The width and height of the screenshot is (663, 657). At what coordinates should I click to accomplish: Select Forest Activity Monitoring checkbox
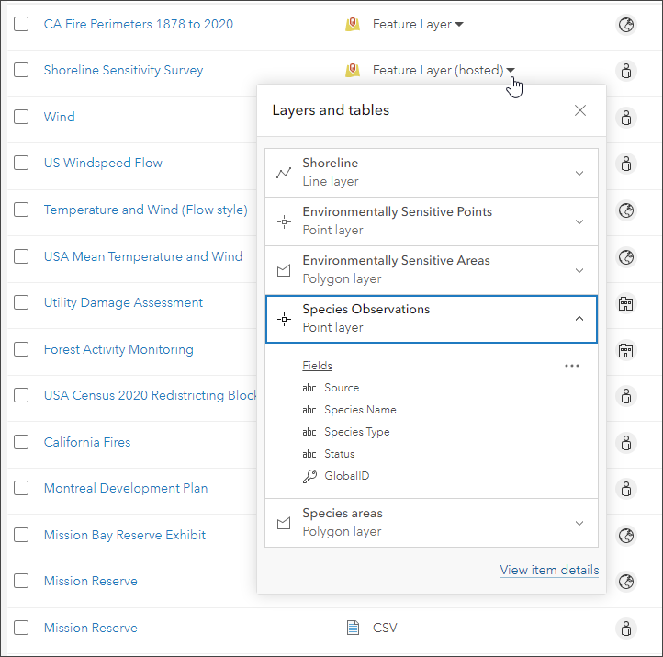(x=21, y=349)
